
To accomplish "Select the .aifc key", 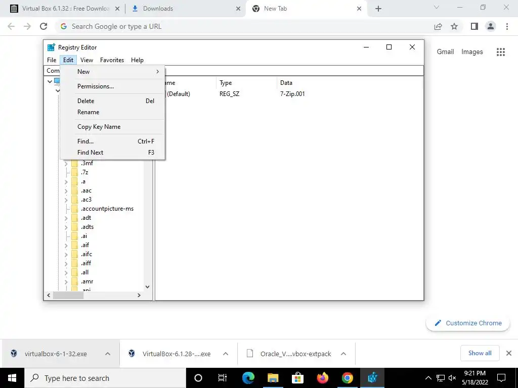I will (86, 254).
